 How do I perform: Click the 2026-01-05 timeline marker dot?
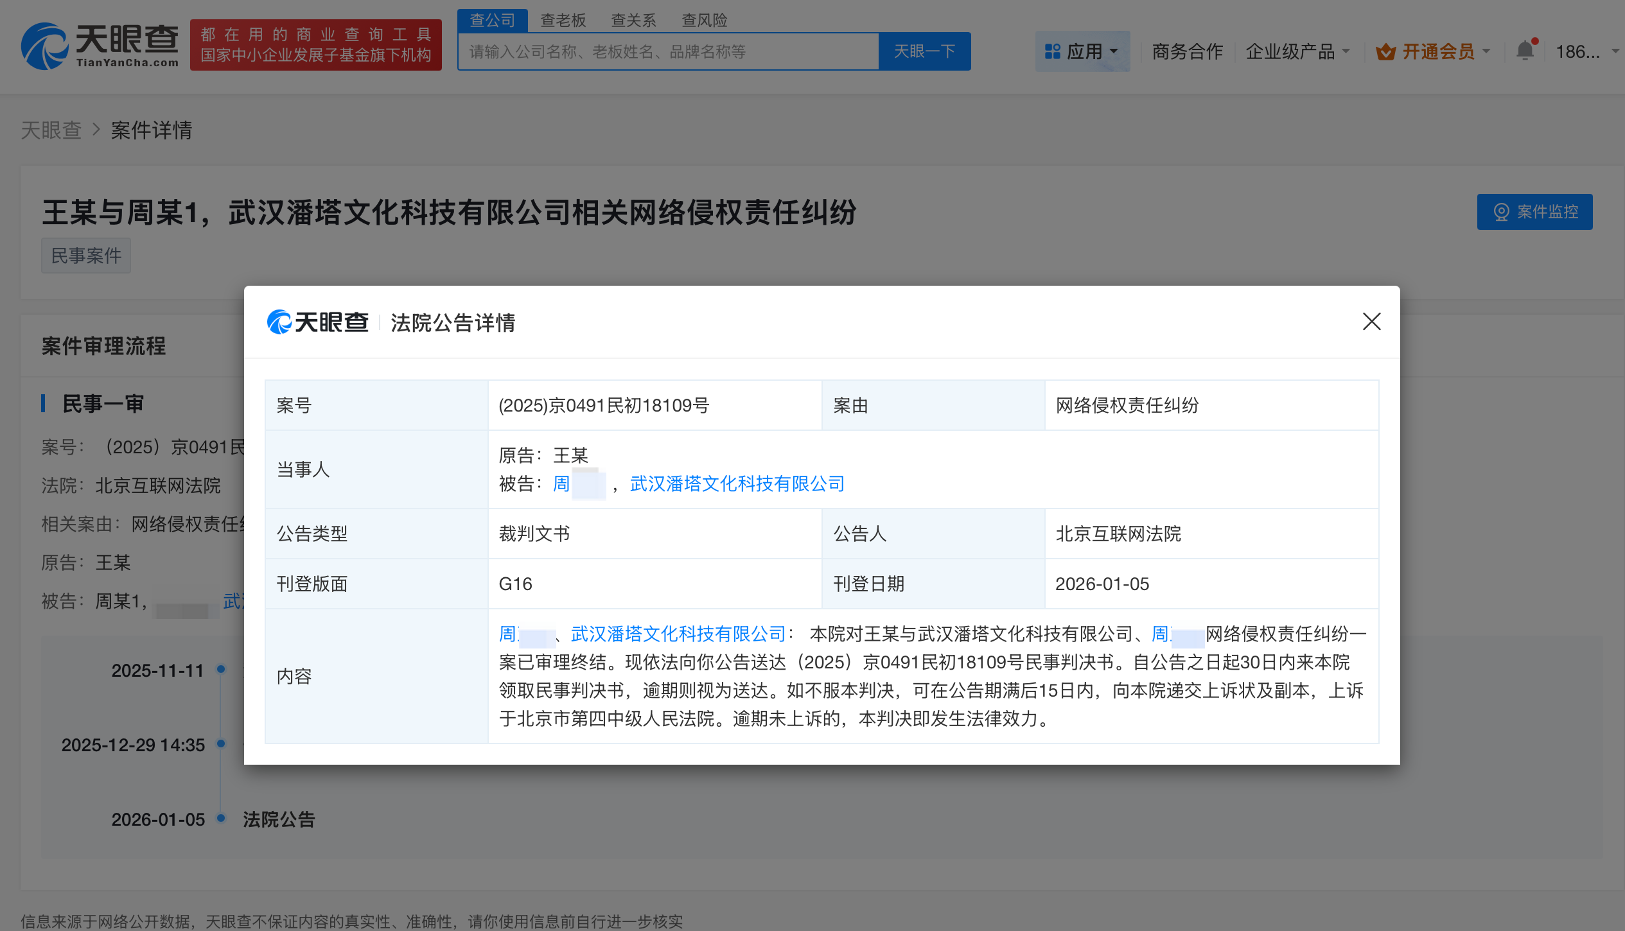point(221,818)
